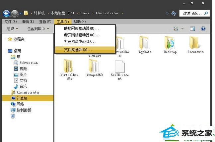Click the refresh button beside address bar
Viewport: 215px width, 142px height.
tap(174, 13)
